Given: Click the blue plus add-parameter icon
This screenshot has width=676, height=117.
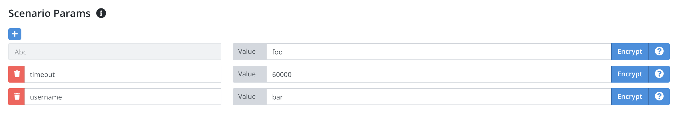Looking at the screenshot, I should pyautogui.click(x=15, y=34).
